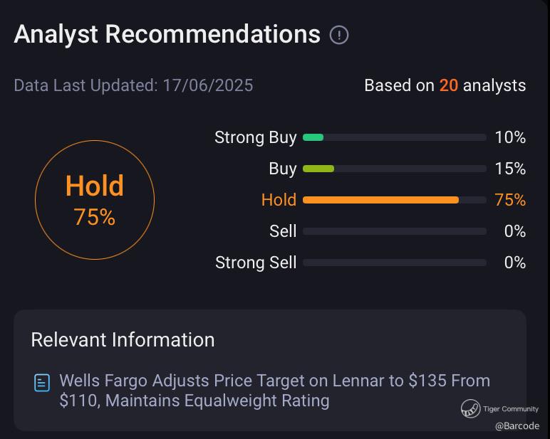
Task: Click the 10% Strong Buy percentage value
Action: pos(510,137)
